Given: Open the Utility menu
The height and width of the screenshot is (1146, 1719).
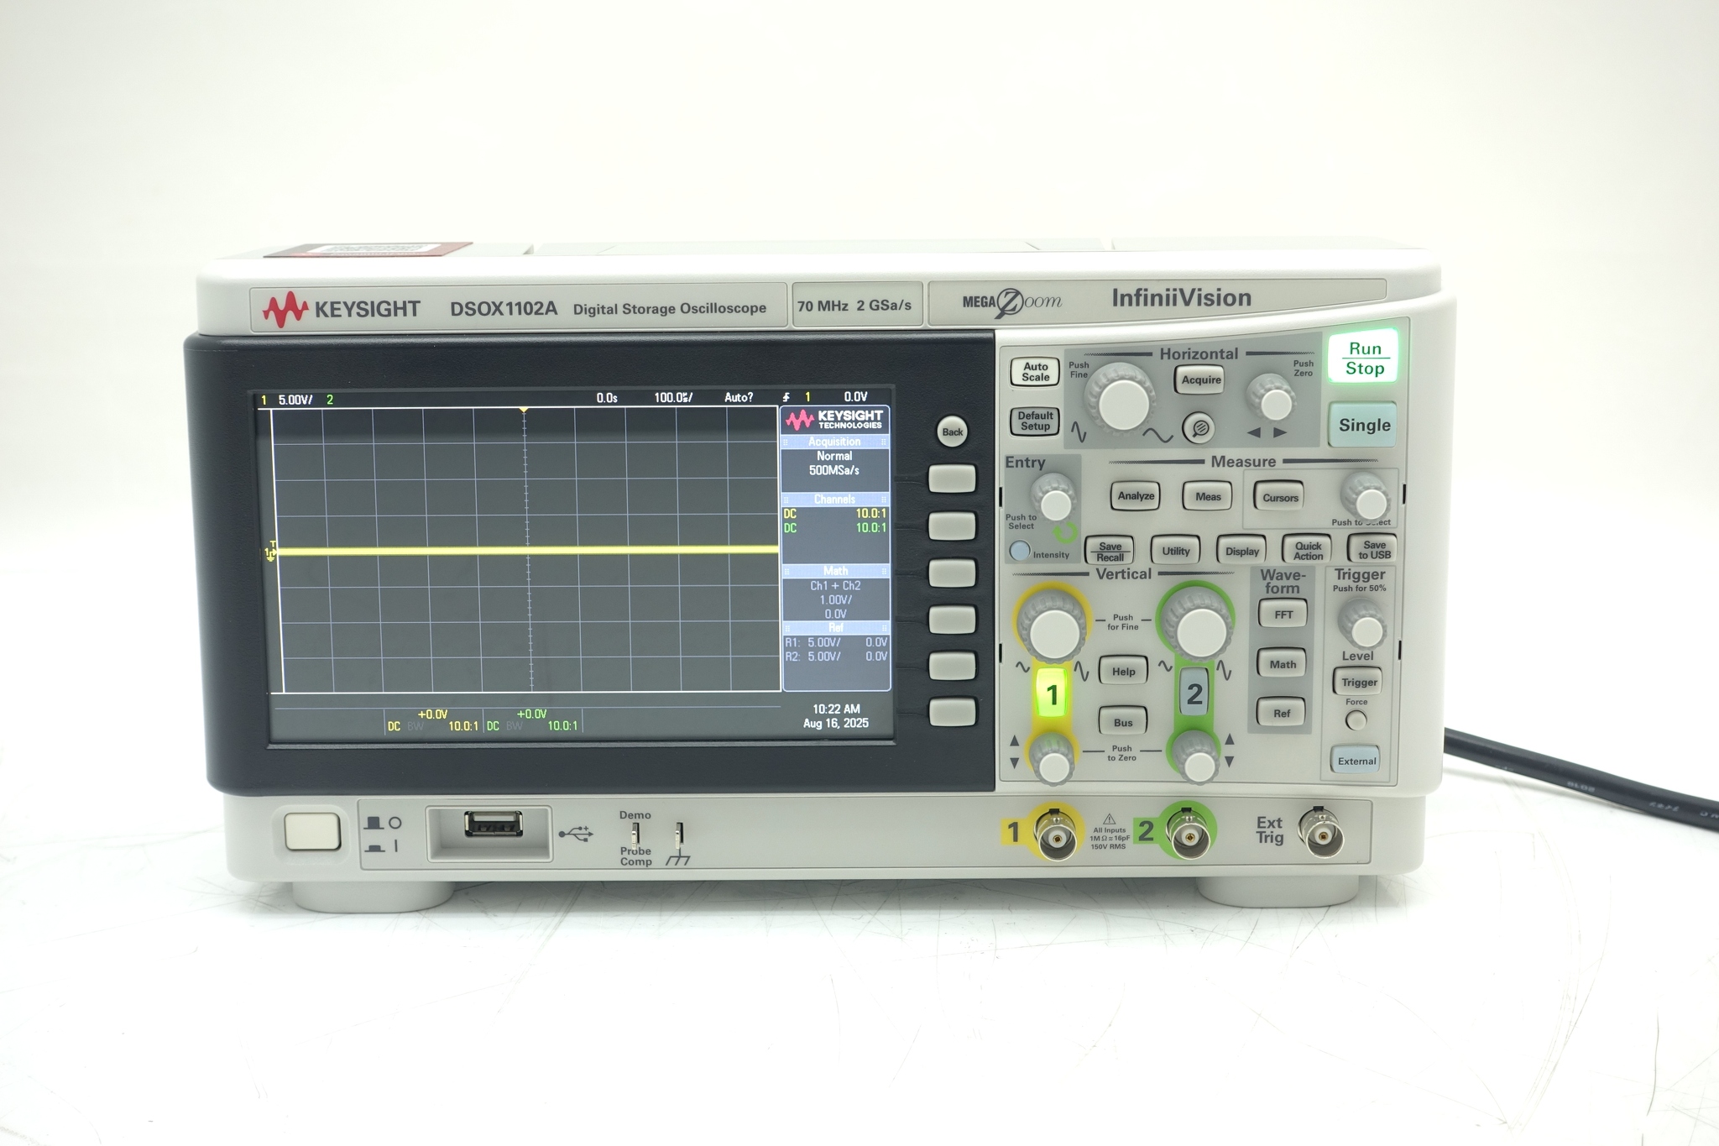Looking at the screenshot, I should pos(1175,551).
